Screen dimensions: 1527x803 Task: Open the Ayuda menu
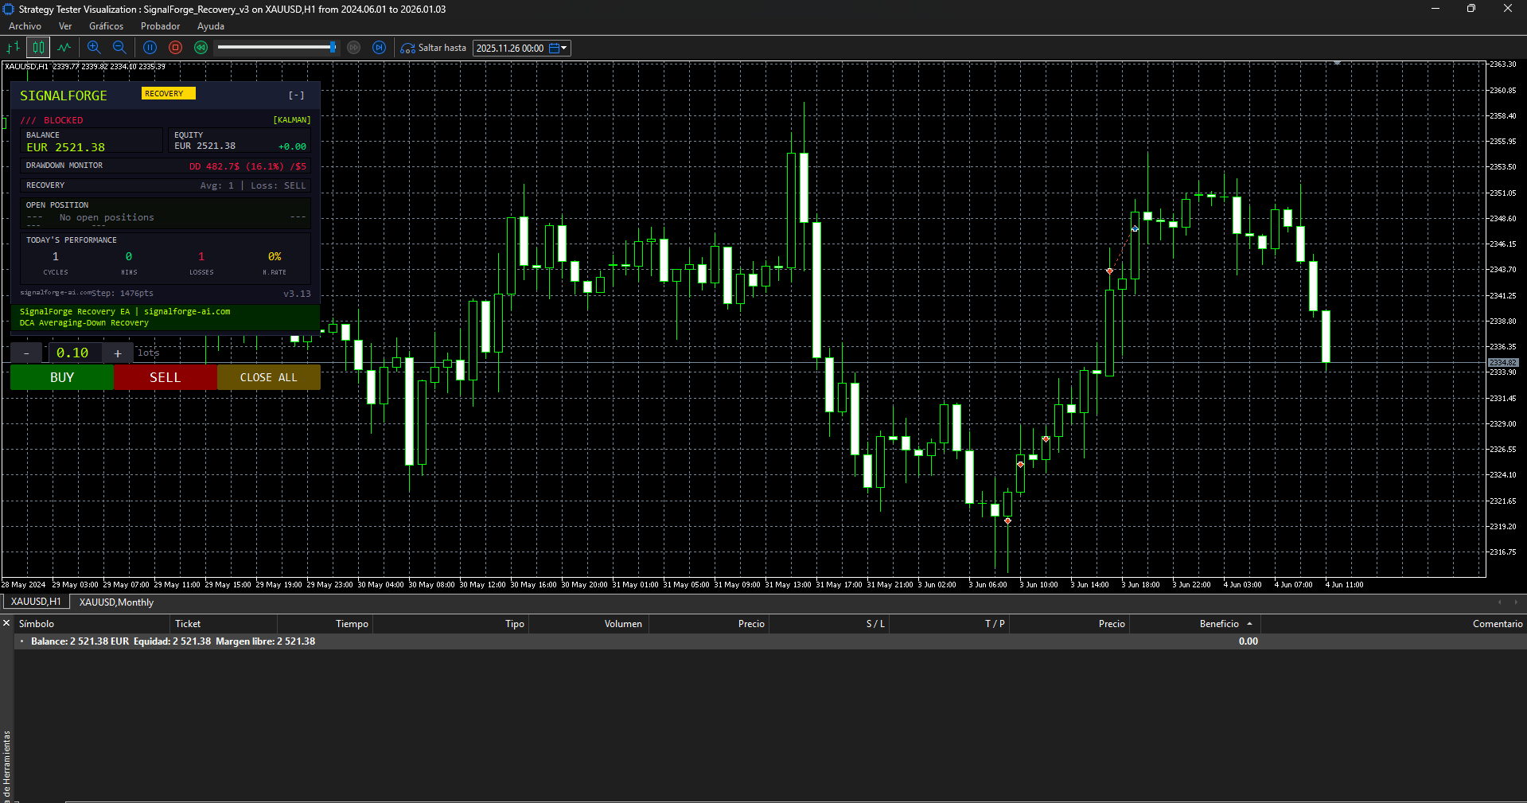click(x=211, y=26)
